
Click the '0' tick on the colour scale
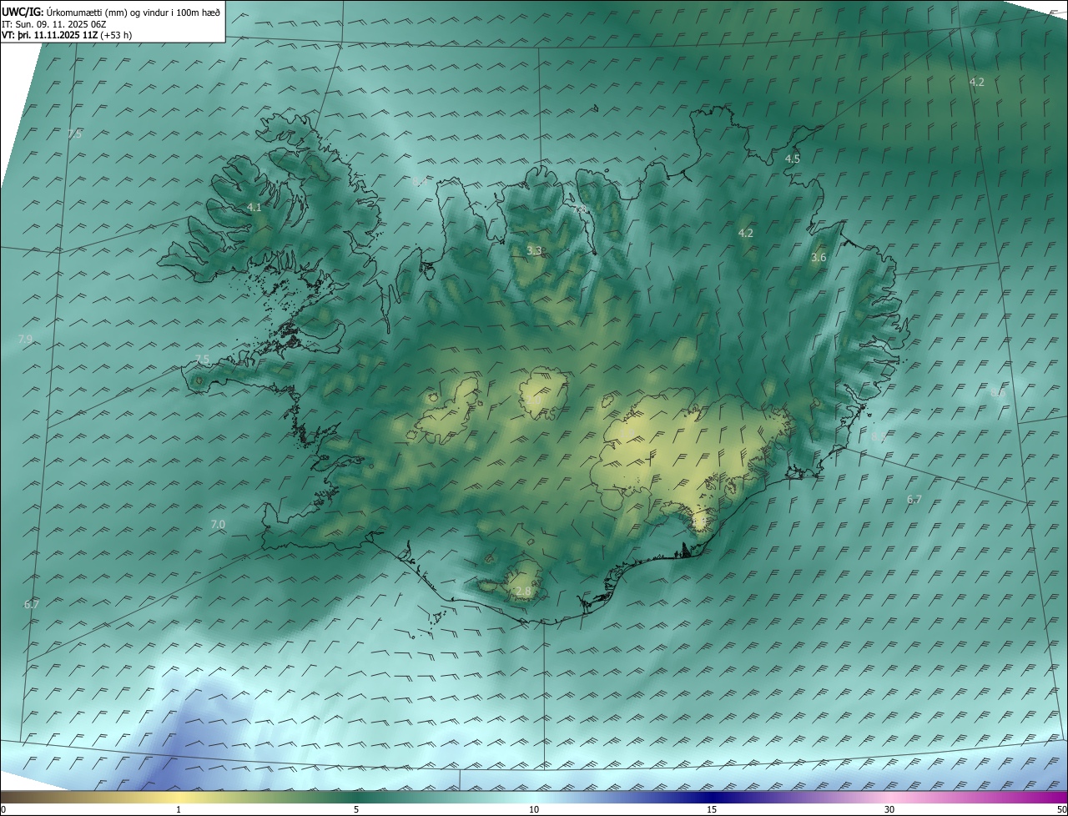pyautogui.click(x=3, y=809)
